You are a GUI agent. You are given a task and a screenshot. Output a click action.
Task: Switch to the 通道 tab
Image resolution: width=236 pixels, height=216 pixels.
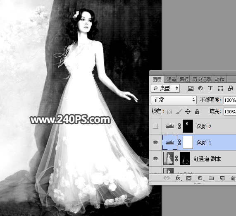(x=171, y=79)
